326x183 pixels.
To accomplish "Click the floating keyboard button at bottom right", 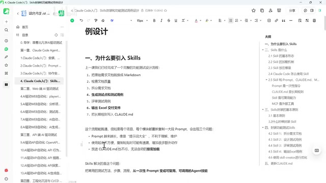I will pos(317,150).
